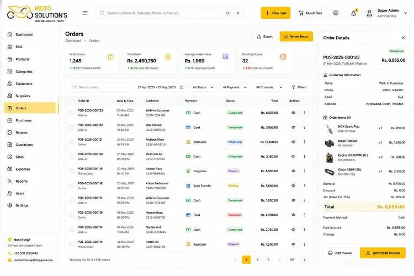Click the printer icon in top bar
The height and width of the screenshot is (276, 414).
point(336,13)
